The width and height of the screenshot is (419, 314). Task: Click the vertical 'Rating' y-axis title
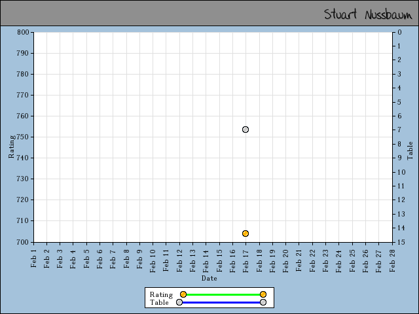(x=11, y=147)
